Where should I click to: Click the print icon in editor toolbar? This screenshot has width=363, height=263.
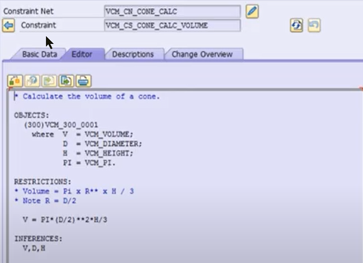pos(84,81)
